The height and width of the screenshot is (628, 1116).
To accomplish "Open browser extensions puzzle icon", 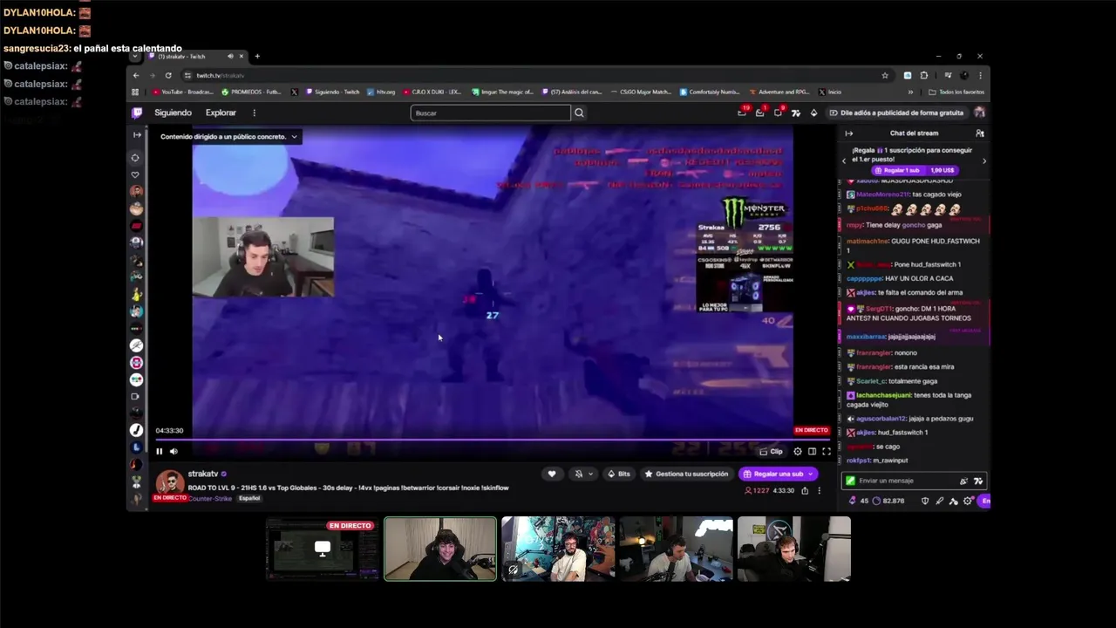I will [x=924, y=75].
